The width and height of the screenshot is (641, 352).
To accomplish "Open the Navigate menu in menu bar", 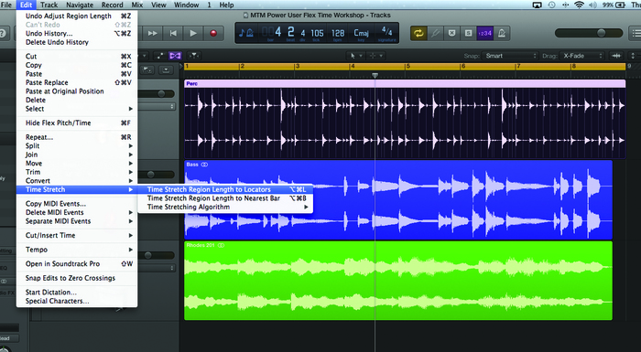I will (80, 5).
